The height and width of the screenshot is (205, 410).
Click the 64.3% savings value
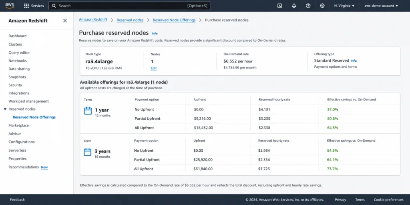333,128
